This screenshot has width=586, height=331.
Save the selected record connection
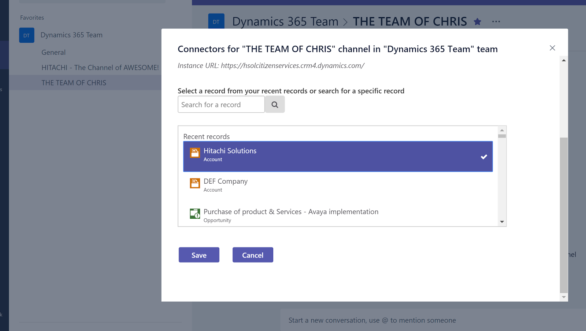[199, 255]
